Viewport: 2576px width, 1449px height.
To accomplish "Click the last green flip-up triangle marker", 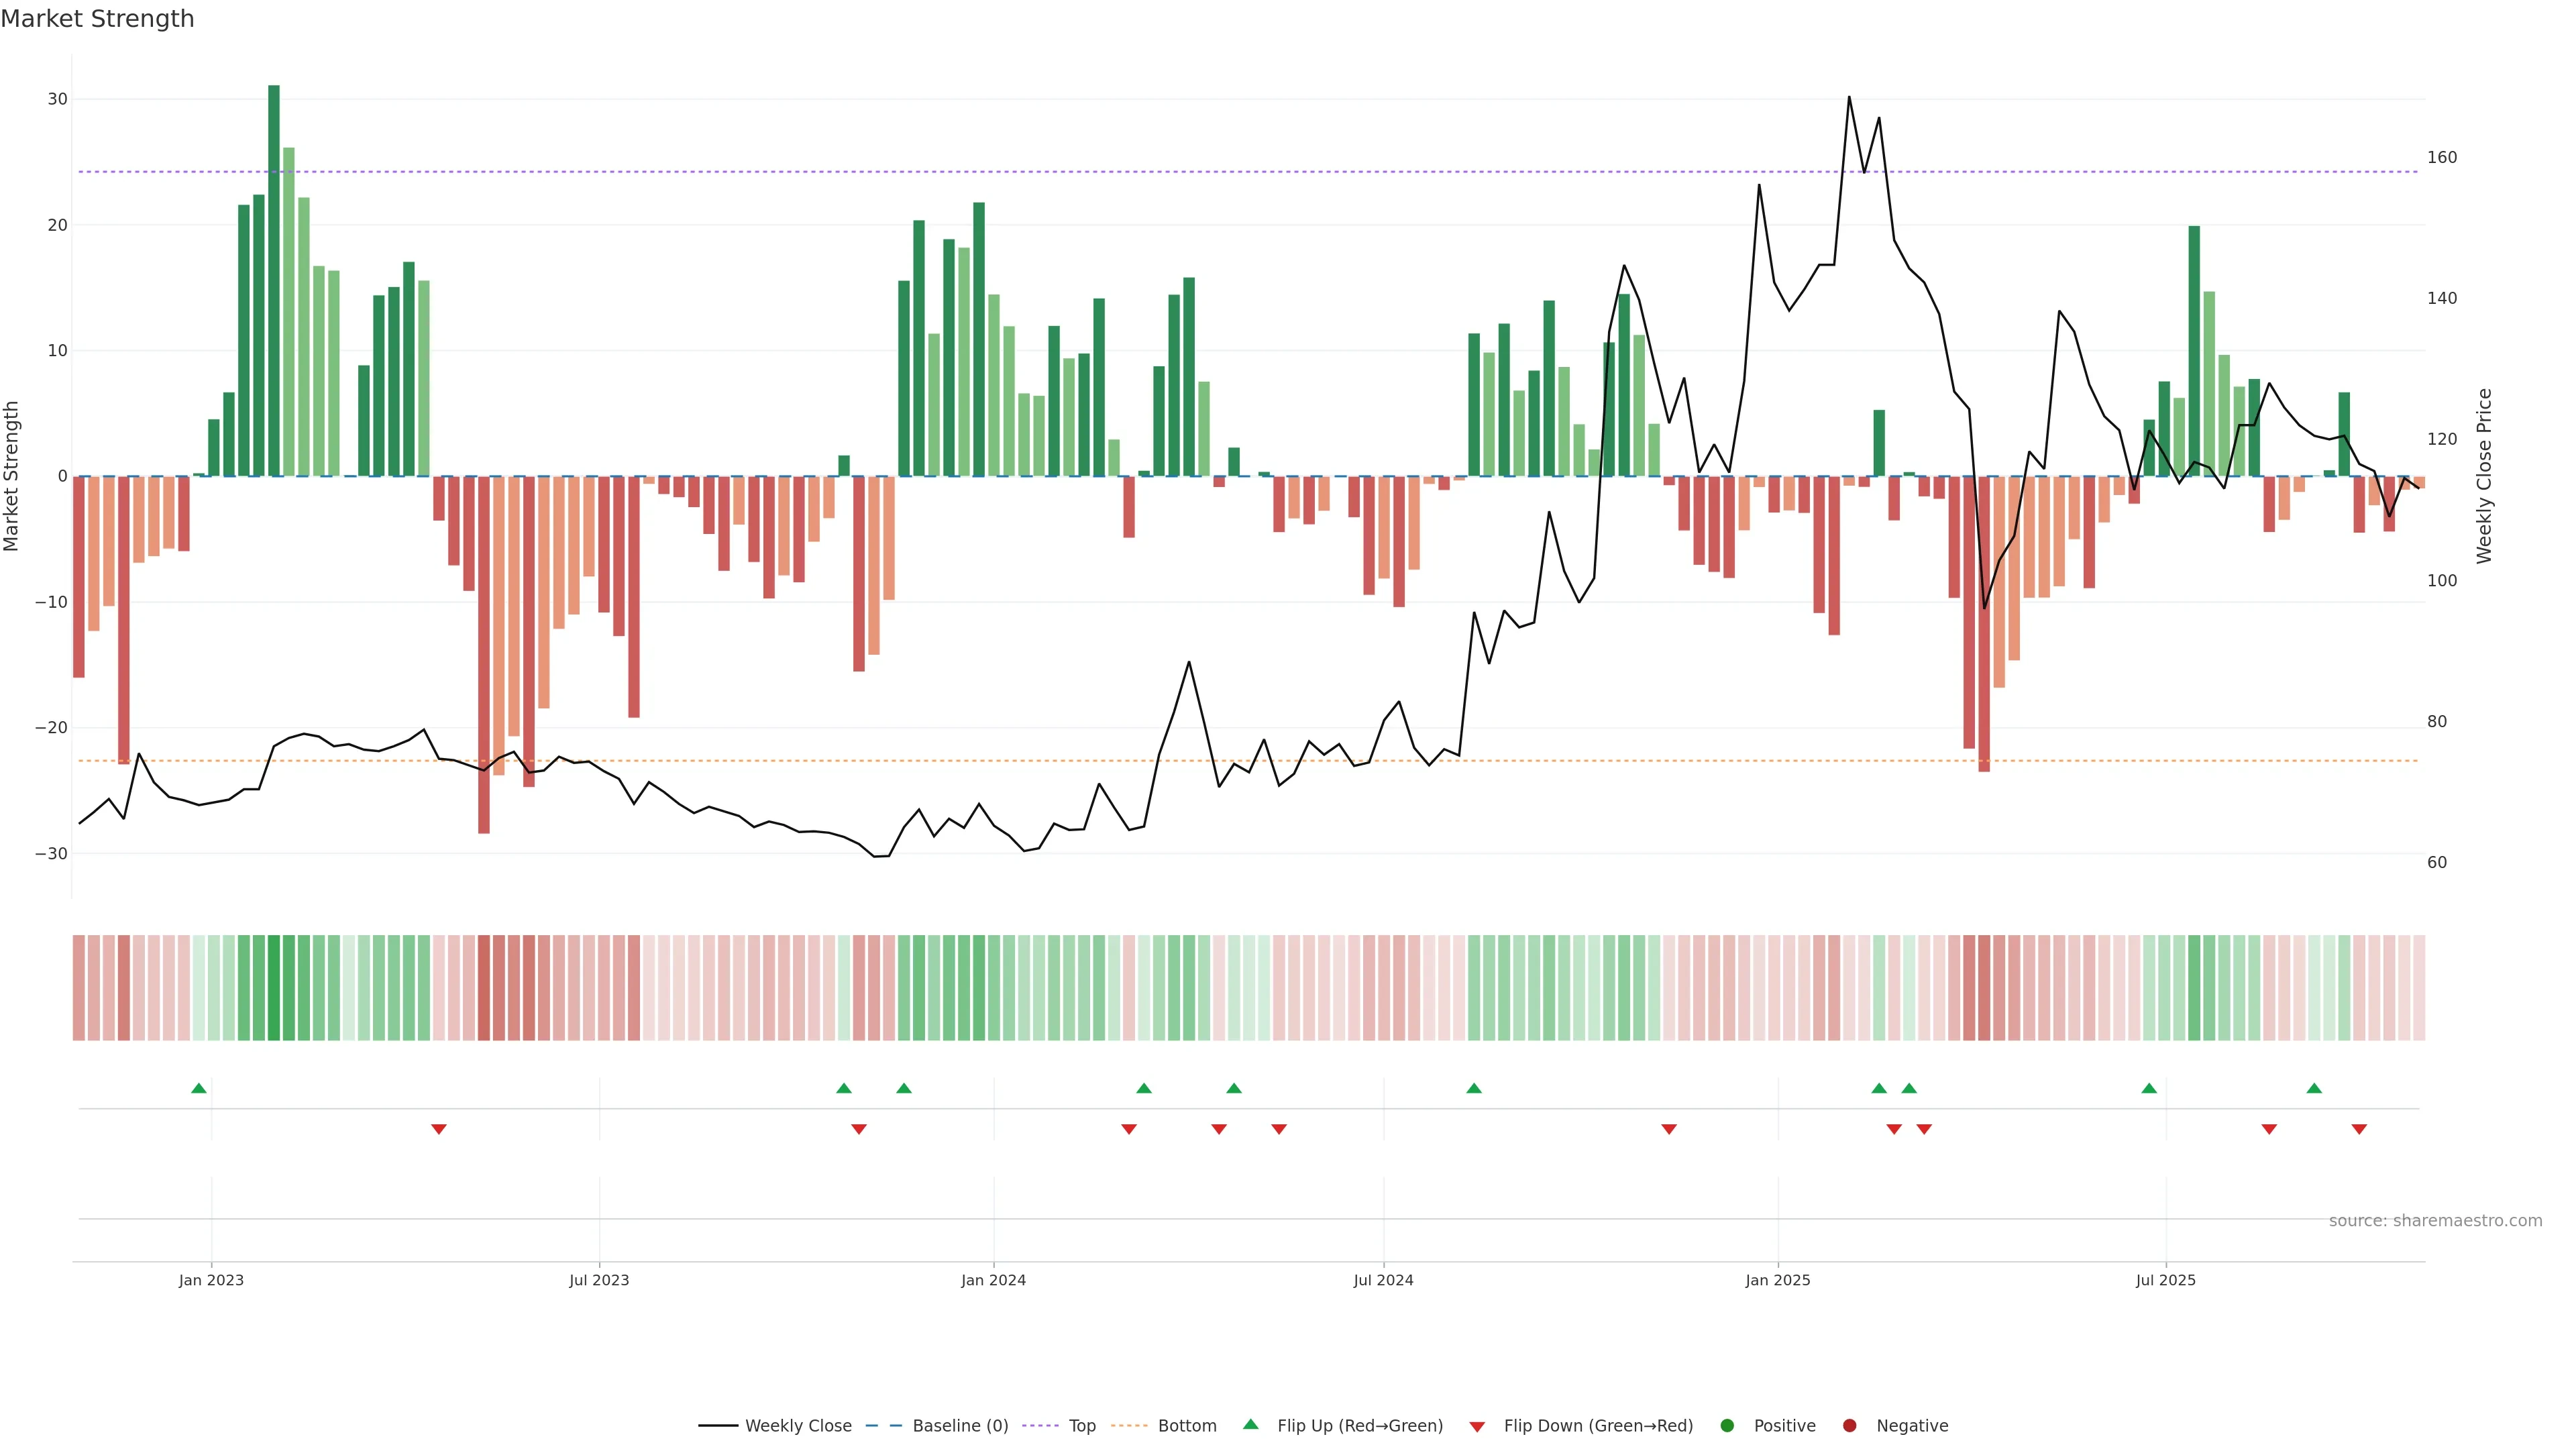I will coord(2314,1088).
